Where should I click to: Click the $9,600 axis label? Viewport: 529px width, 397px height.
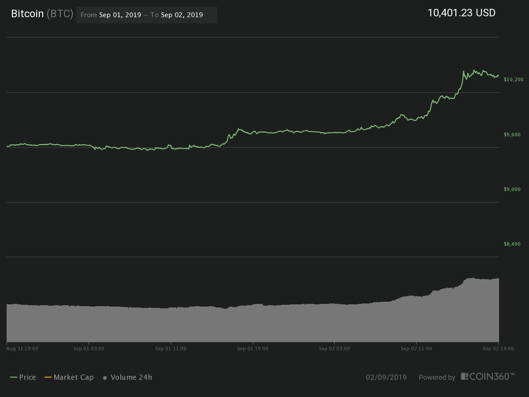(512, 135)
